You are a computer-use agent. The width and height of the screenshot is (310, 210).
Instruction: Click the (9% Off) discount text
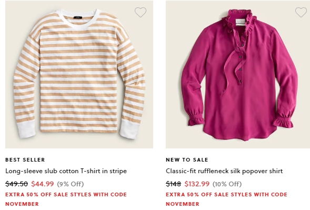[x=71, y=184]
